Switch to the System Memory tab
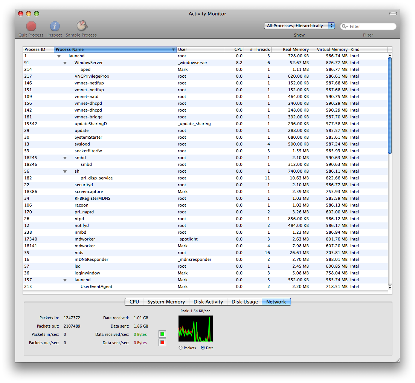 pos(166,302)
